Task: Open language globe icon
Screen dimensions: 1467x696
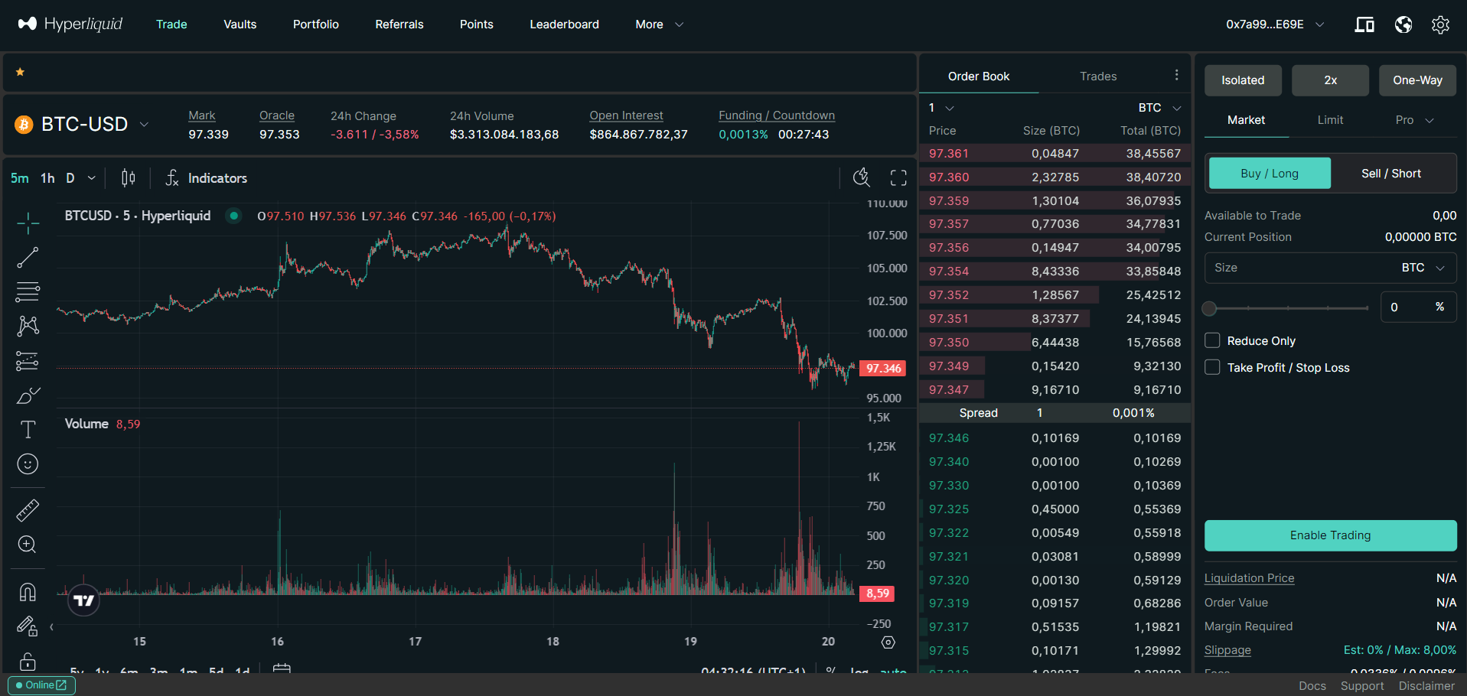Action: 1403,24
